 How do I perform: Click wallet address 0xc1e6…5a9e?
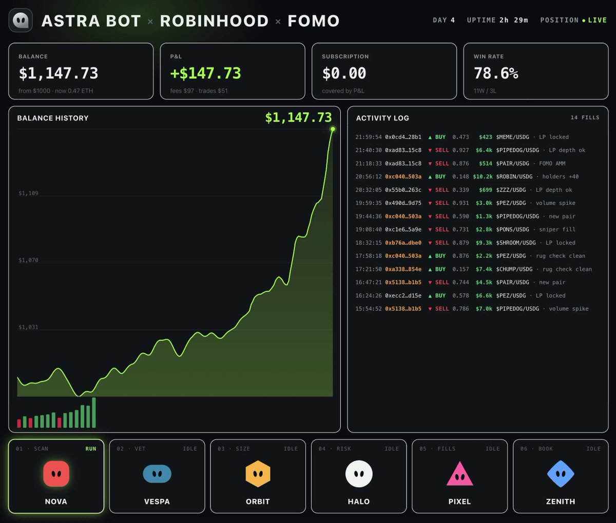tap(403, 230)
